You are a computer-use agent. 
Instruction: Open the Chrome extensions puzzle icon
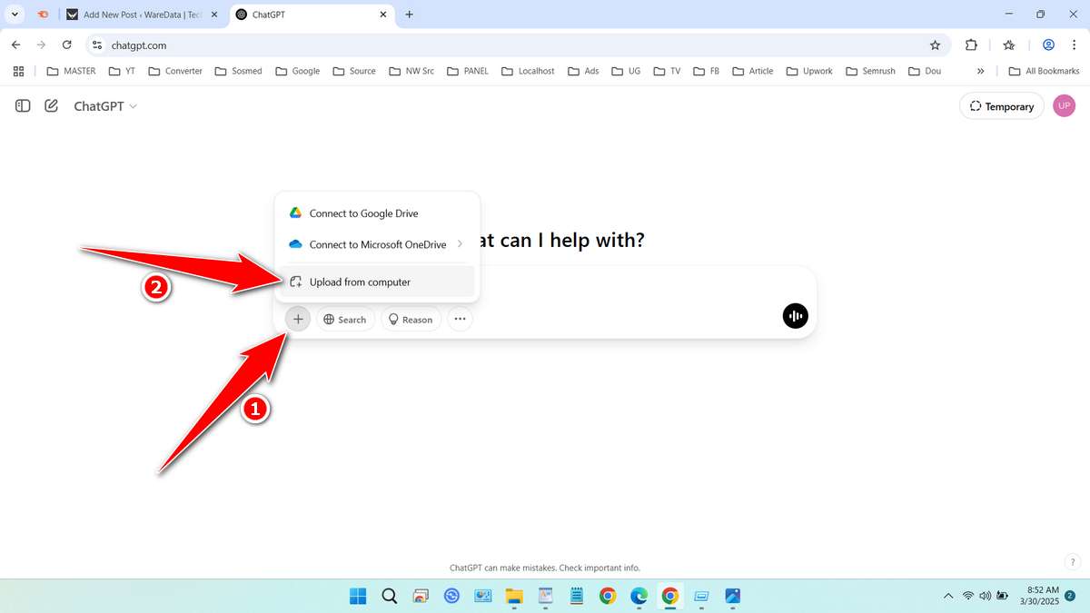pyautogui.click(x=971, y=44)
